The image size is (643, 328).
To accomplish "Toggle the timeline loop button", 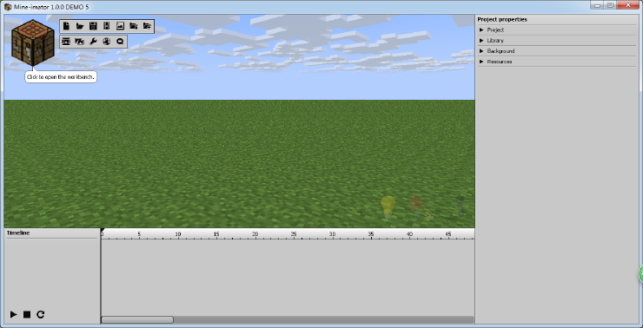I will click(40, 314).
